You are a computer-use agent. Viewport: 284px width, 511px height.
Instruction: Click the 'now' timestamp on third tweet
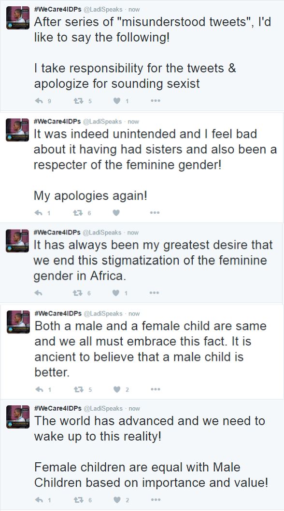(x=133, y=233)
